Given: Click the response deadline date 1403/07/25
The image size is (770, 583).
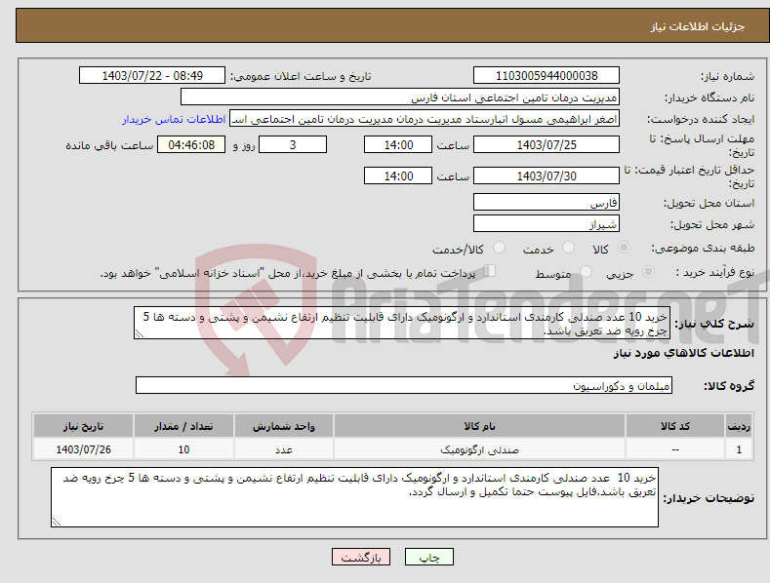Looking at the screenshot, I should (547, 144).
